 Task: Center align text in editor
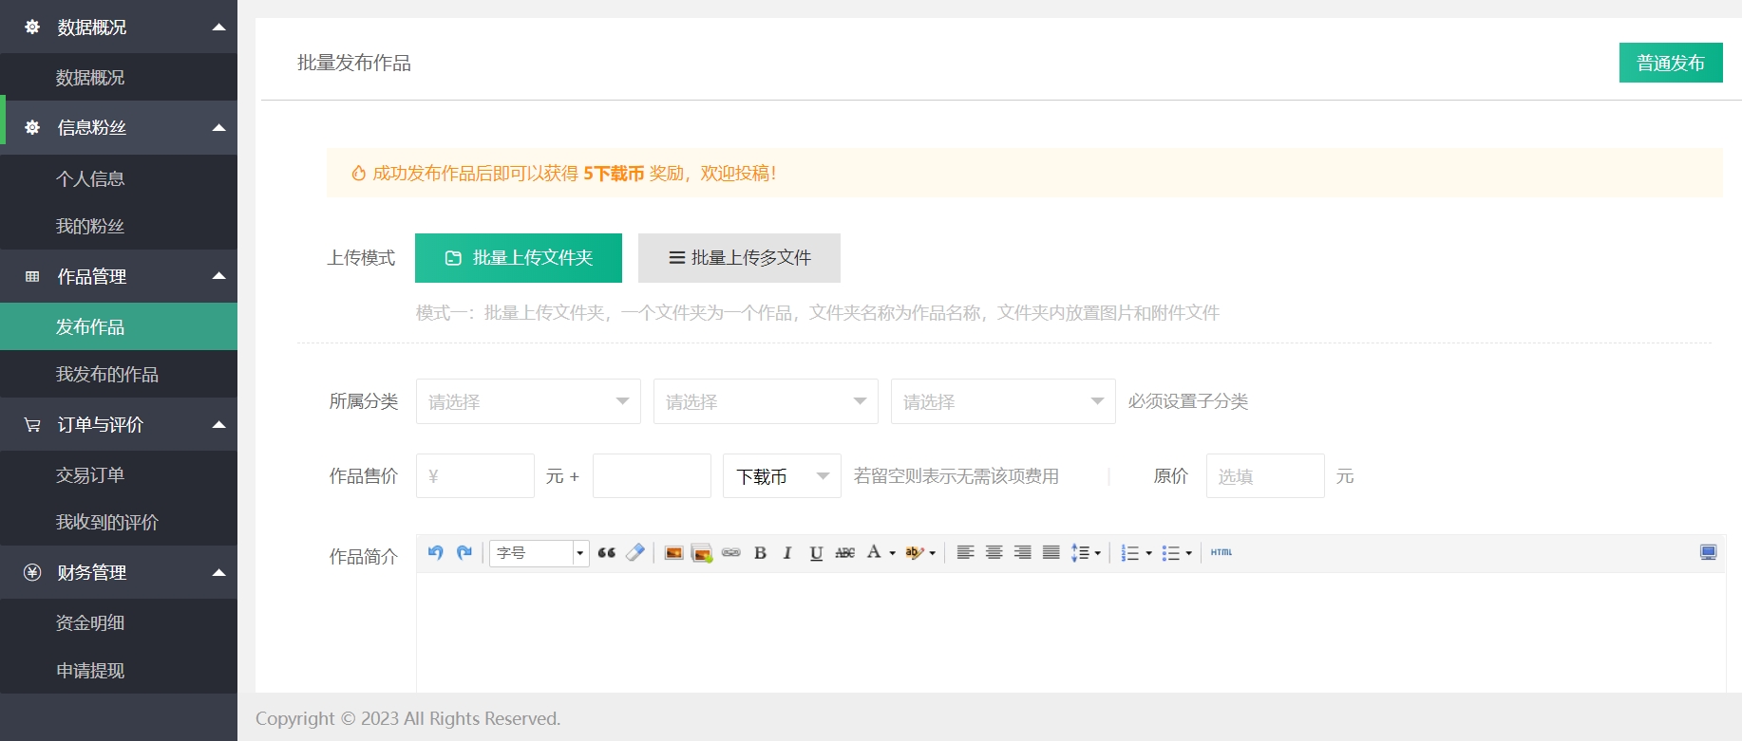[x=994, y=552]
